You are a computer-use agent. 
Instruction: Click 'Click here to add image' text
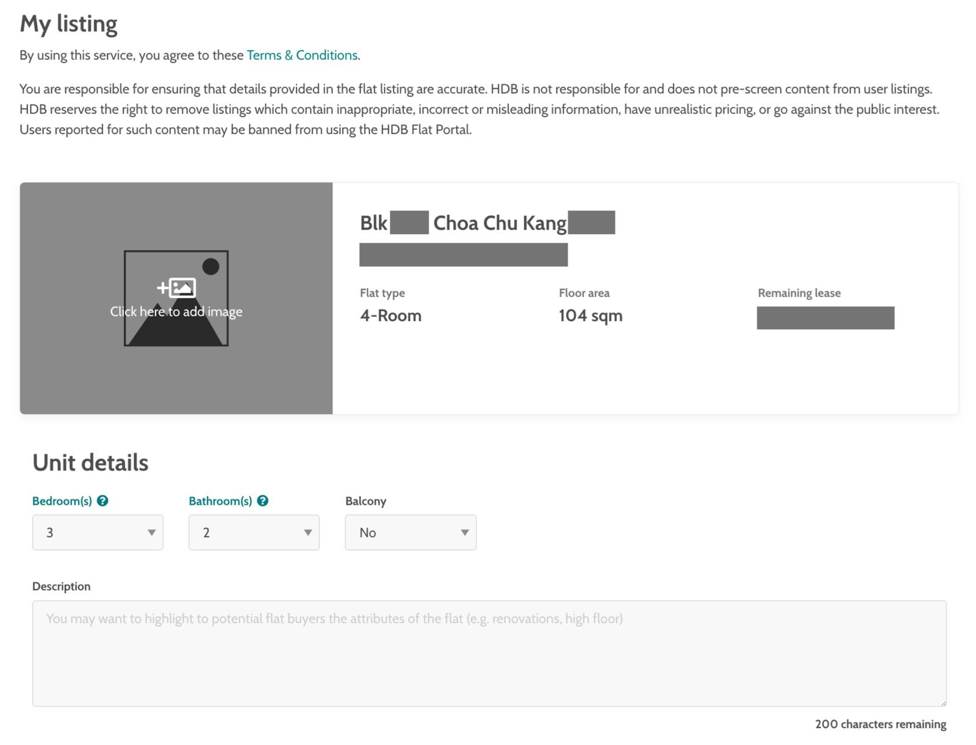(176, 311)
